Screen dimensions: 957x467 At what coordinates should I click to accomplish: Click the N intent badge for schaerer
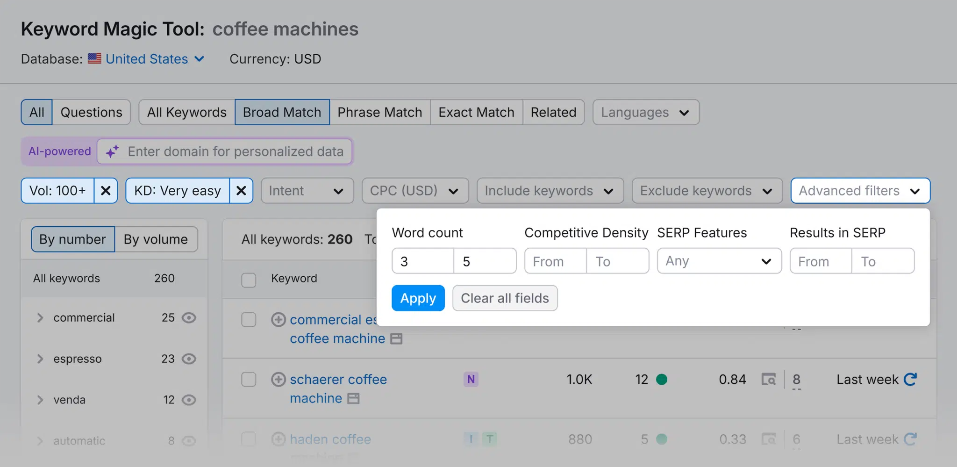(471, 379)
